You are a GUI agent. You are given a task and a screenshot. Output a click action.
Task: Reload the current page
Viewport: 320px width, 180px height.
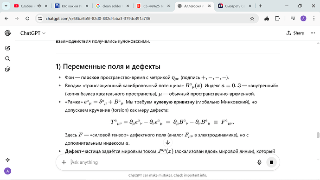27,19
